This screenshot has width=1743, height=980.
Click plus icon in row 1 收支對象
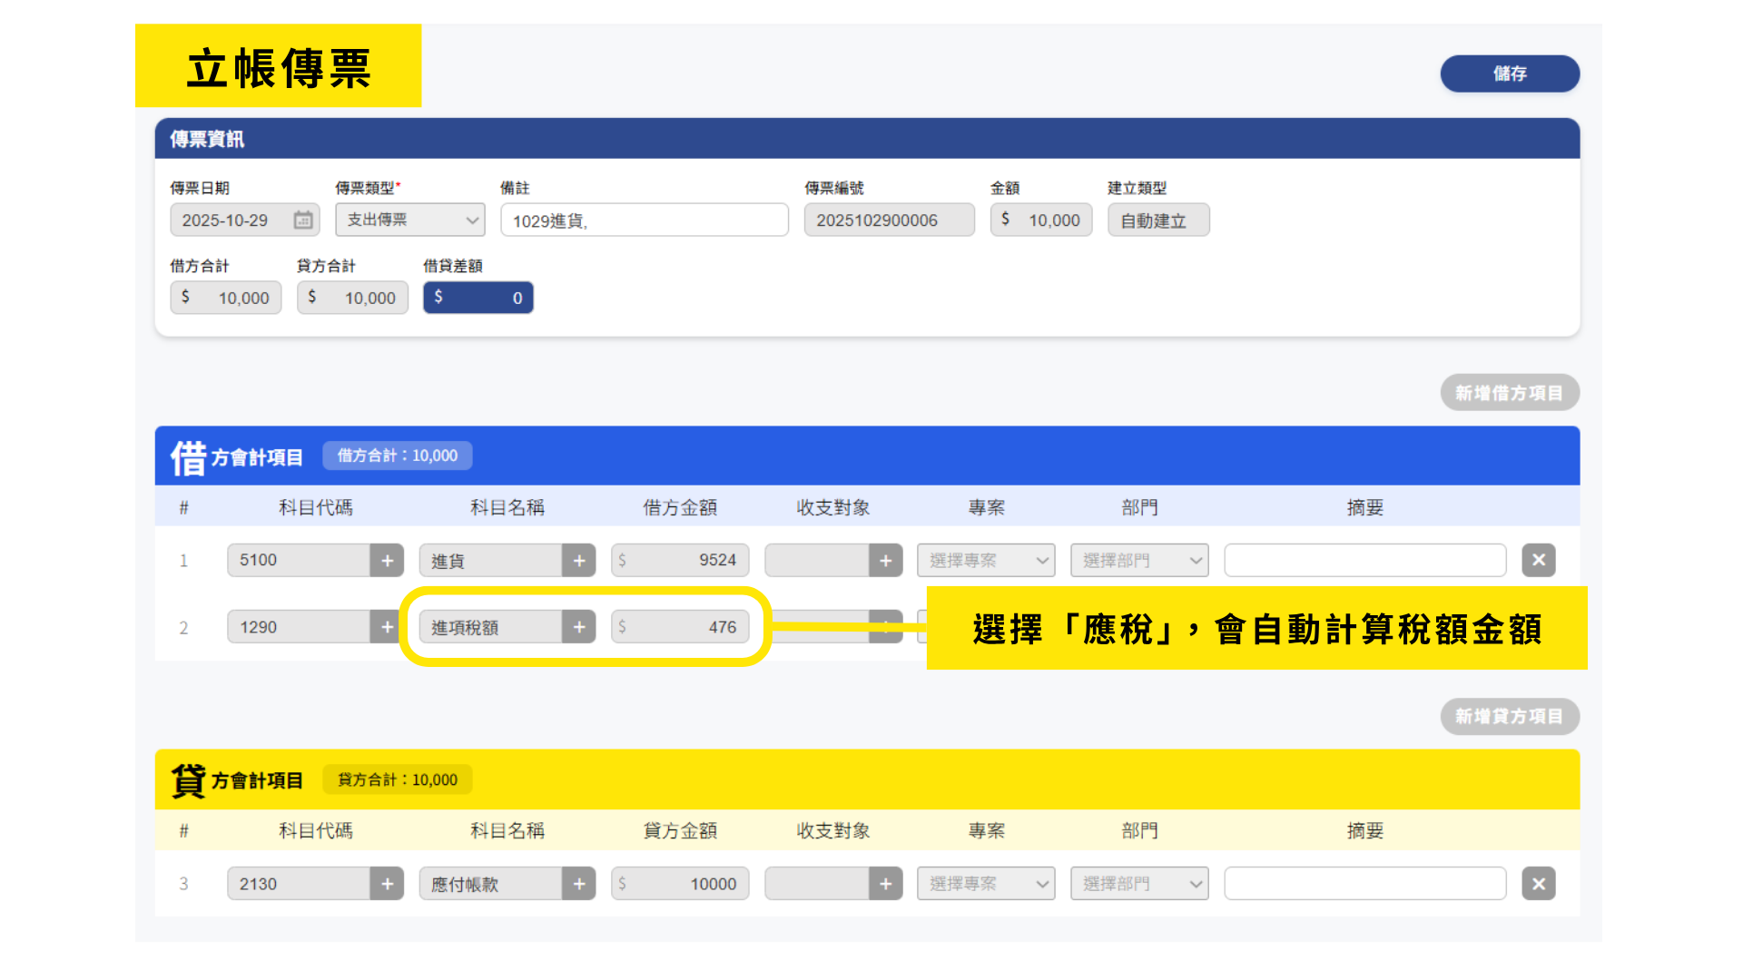tap(885, 561)
